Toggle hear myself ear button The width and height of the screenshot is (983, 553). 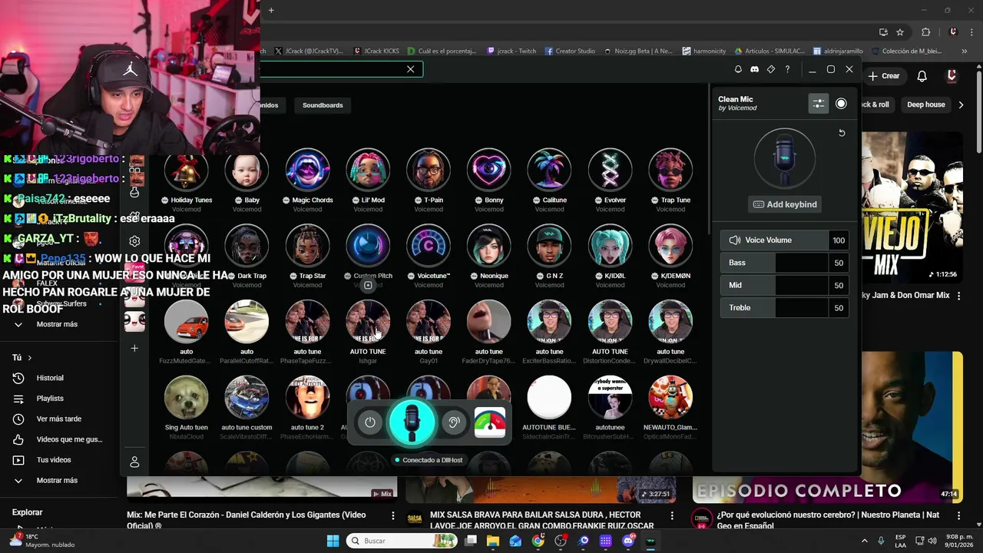[454, 422]
